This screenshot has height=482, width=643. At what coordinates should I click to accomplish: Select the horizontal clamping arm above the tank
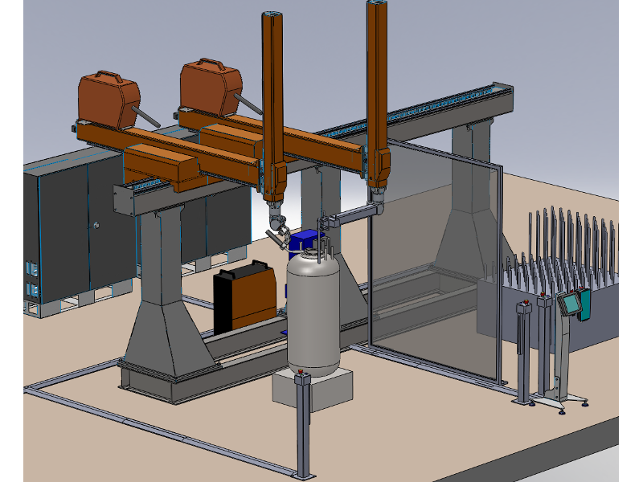pos(354,217)
